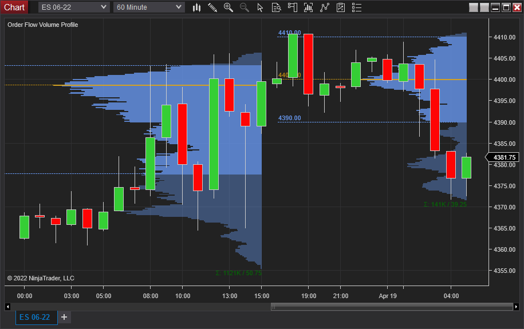Click the Chart window title label
Screen dimensions: 524x329
pyautogui.click(x=14, y=7)
